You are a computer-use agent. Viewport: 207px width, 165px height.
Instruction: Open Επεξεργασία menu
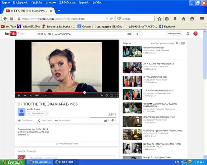point(21,3)
